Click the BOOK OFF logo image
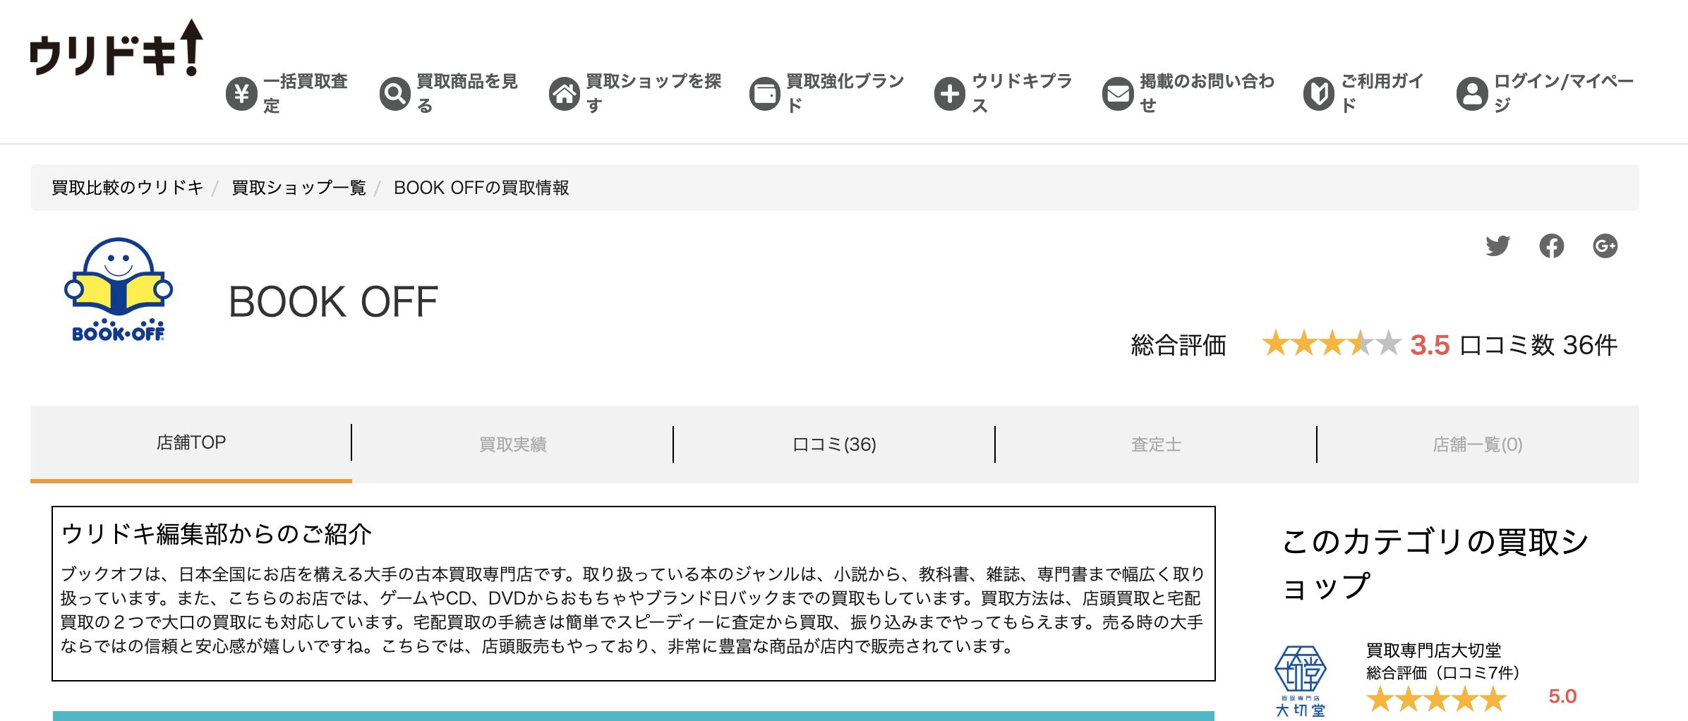1688x721 pixels. click(x=119, y=291)
